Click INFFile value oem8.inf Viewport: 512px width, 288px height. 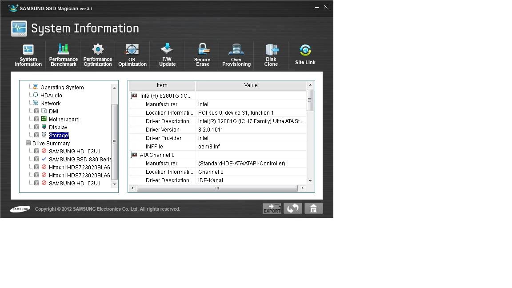(x=209, y=147)
